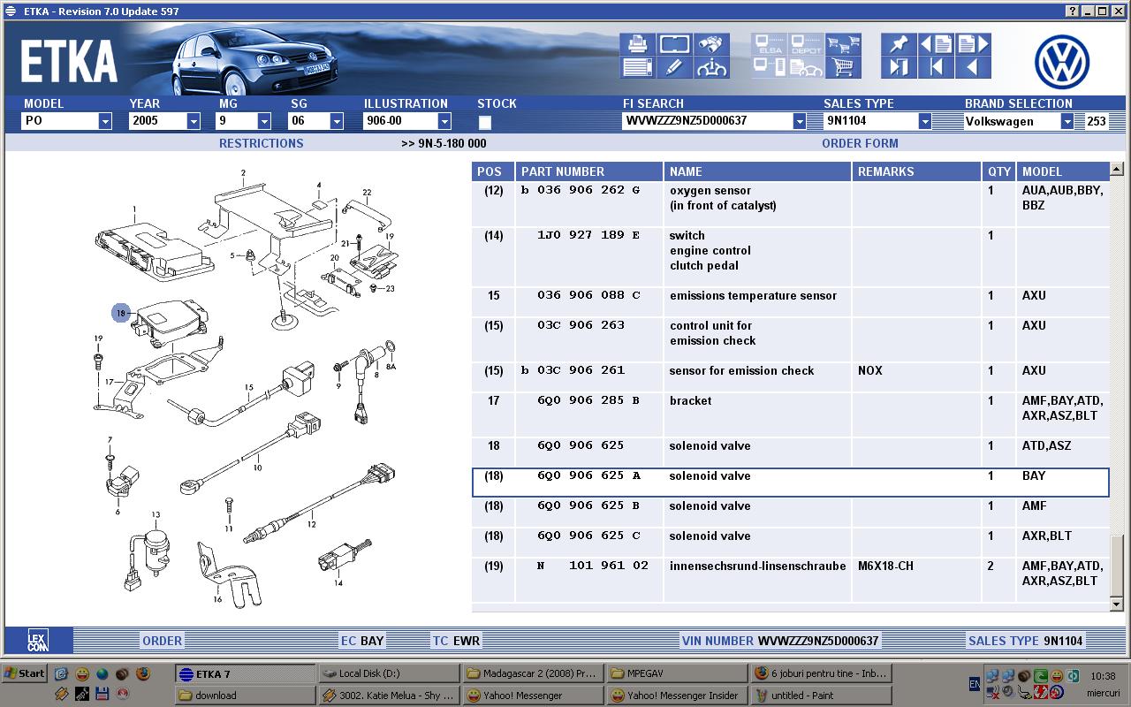This screenshot has height=707, width=1131.
Task: Select the clutch pedal switch row 1J0 927 189 E
Action: (790, 257)
